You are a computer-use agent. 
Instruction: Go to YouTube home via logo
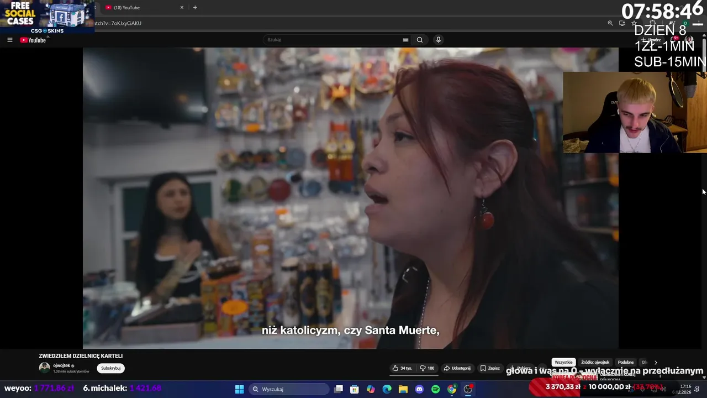coord(33,40)
